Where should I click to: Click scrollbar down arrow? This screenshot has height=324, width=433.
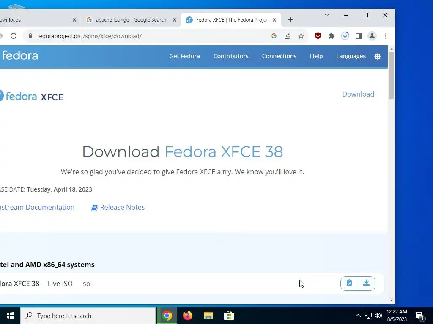tap(391, 300)
